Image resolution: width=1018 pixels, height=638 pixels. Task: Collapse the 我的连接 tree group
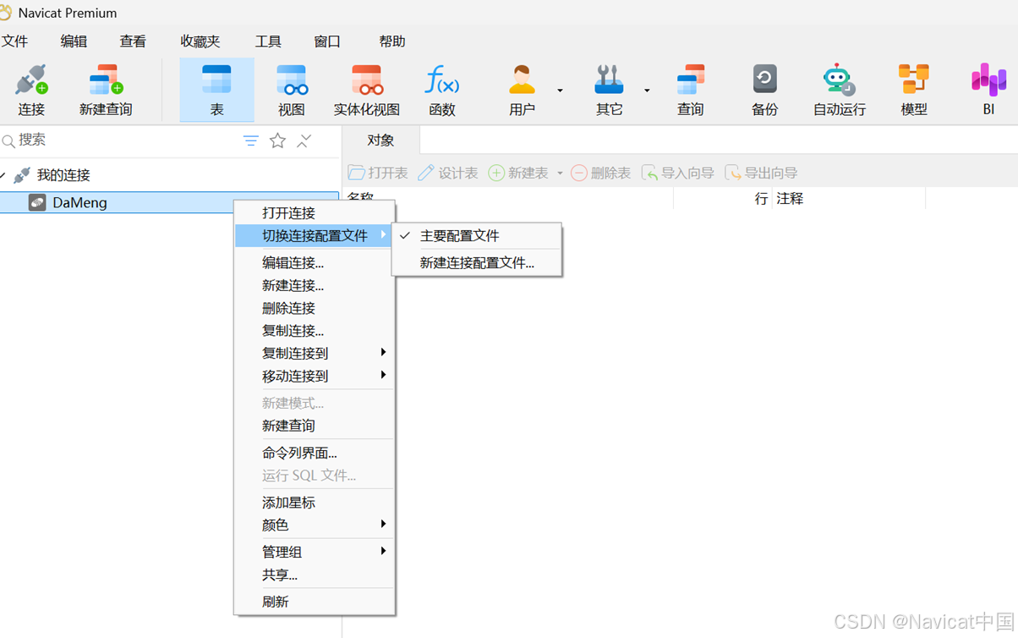click(3, 175)
